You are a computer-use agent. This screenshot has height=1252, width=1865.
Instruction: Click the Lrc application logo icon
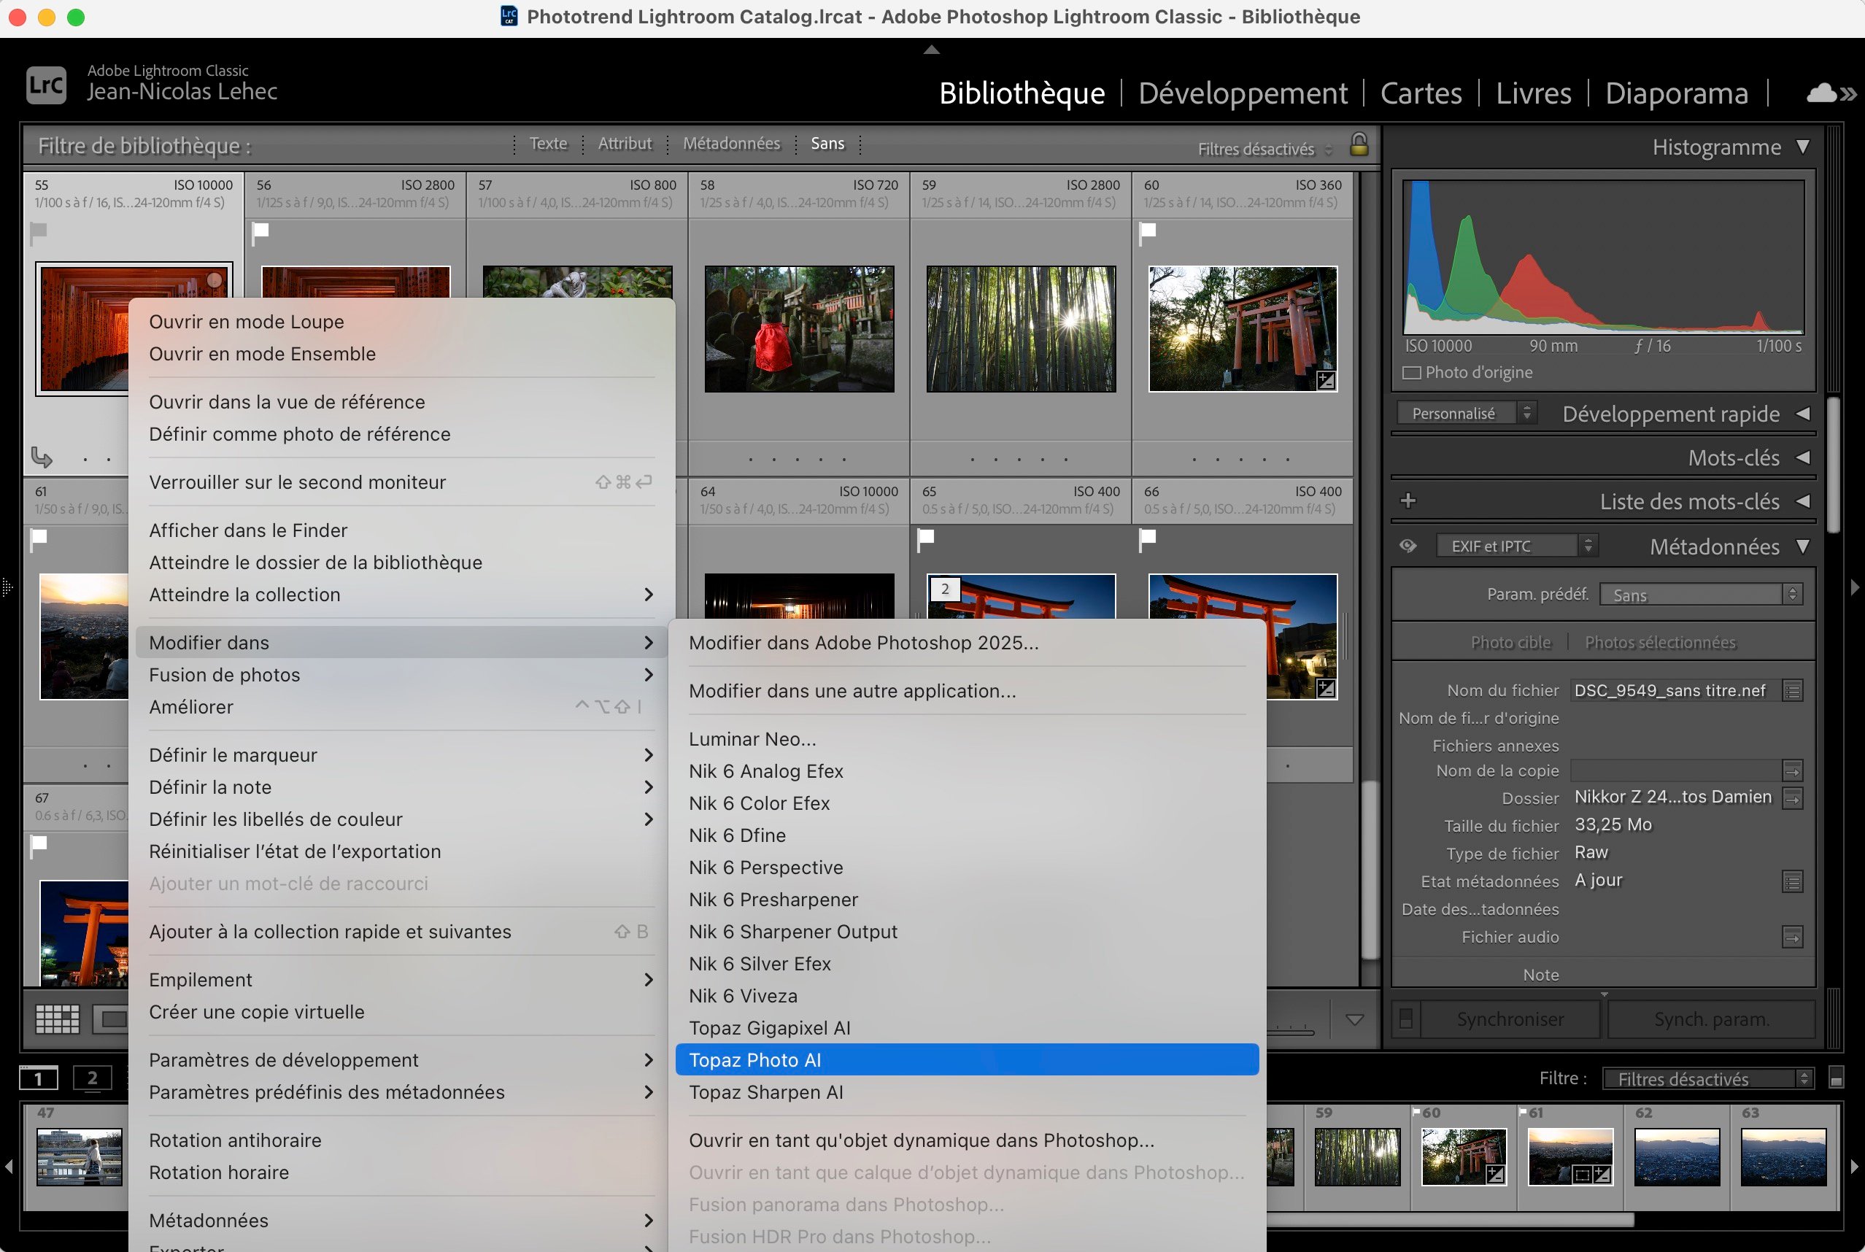point(46,85)
